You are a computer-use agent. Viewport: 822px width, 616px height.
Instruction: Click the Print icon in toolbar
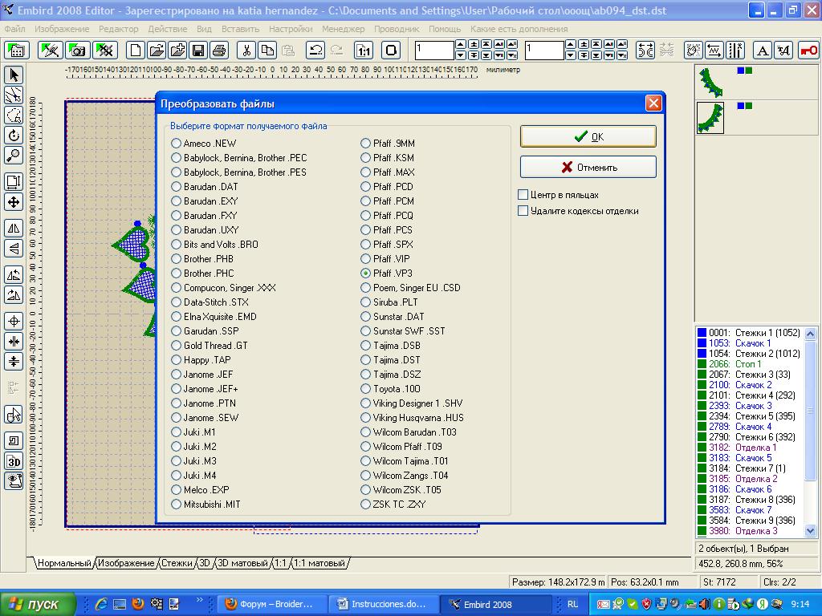tap(218, 51)
